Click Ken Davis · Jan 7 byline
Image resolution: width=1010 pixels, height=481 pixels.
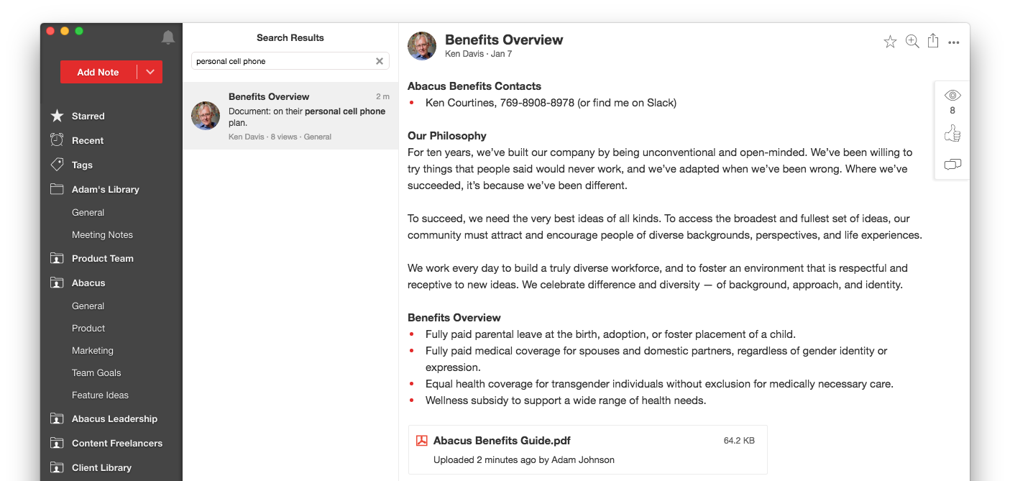tap(479, 54)
